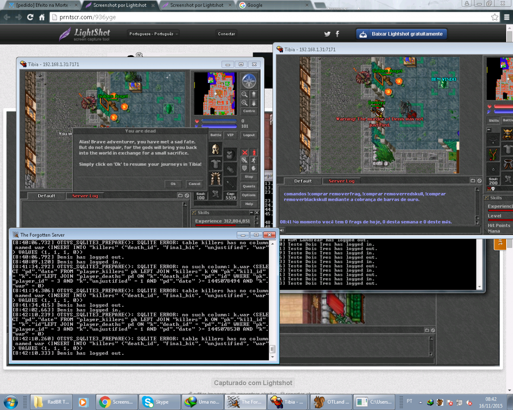The width and height of the screenshot is (513, 410).
Task: Open the VIP list in left Tibia window
Action: click(x=231, y=135)
